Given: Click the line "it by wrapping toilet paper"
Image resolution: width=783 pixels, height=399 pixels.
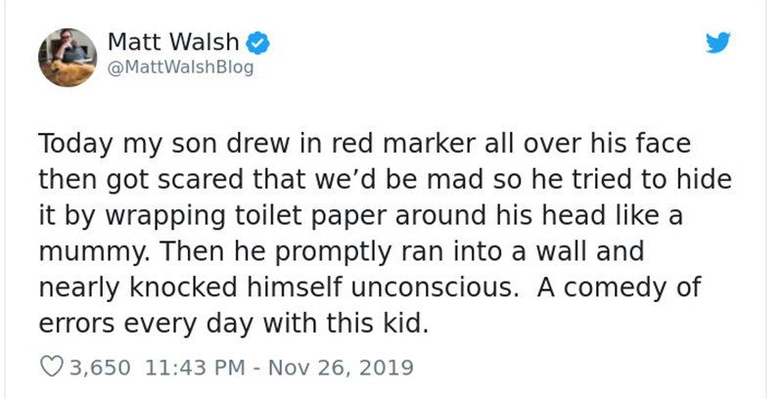Looking at the screenshot, I should [360, 216].
